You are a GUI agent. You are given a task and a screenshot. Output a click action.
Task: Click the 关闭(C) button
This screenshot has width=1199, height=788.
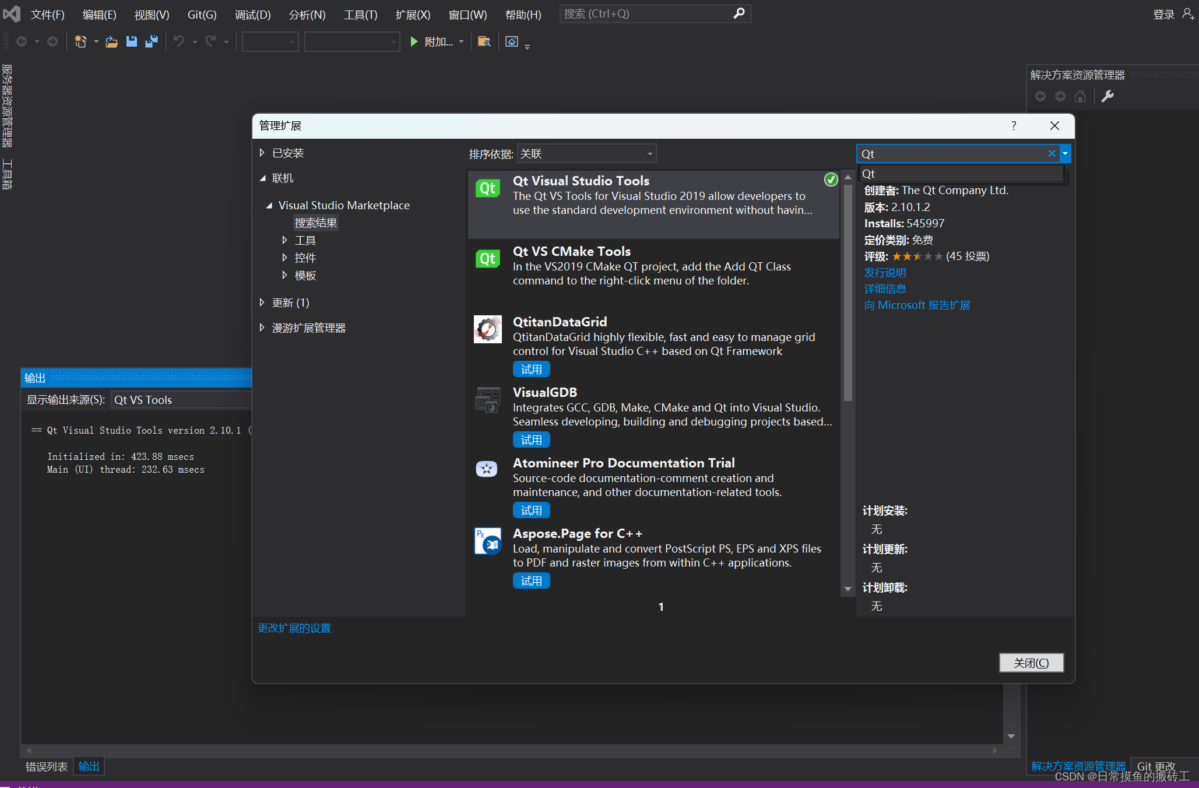tap(1031, 663)
